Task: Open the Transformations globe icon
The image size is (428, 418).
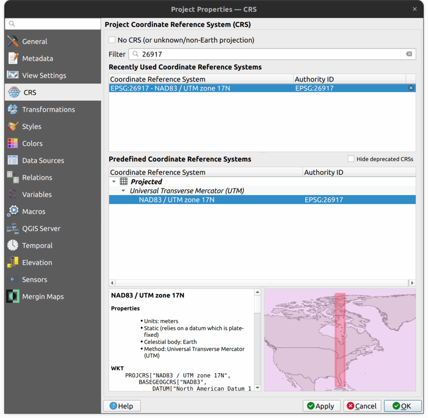Action: 13,110
